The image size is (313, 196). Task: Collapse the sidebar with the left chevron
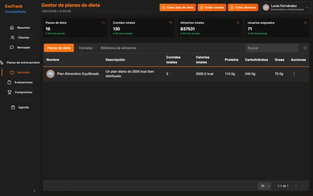pyautogui.click(x=34, y=191)
